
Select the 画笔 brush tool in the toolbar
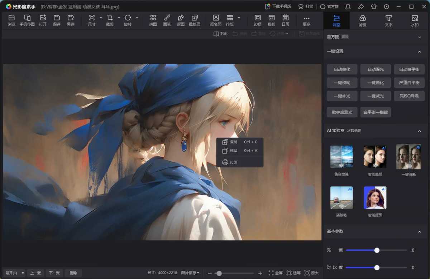[167, 20]
